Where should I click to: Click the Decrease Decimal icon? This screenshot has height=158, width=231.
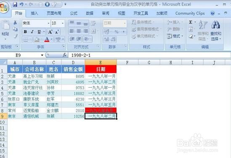pyautogui.click(x=113, y=39)
